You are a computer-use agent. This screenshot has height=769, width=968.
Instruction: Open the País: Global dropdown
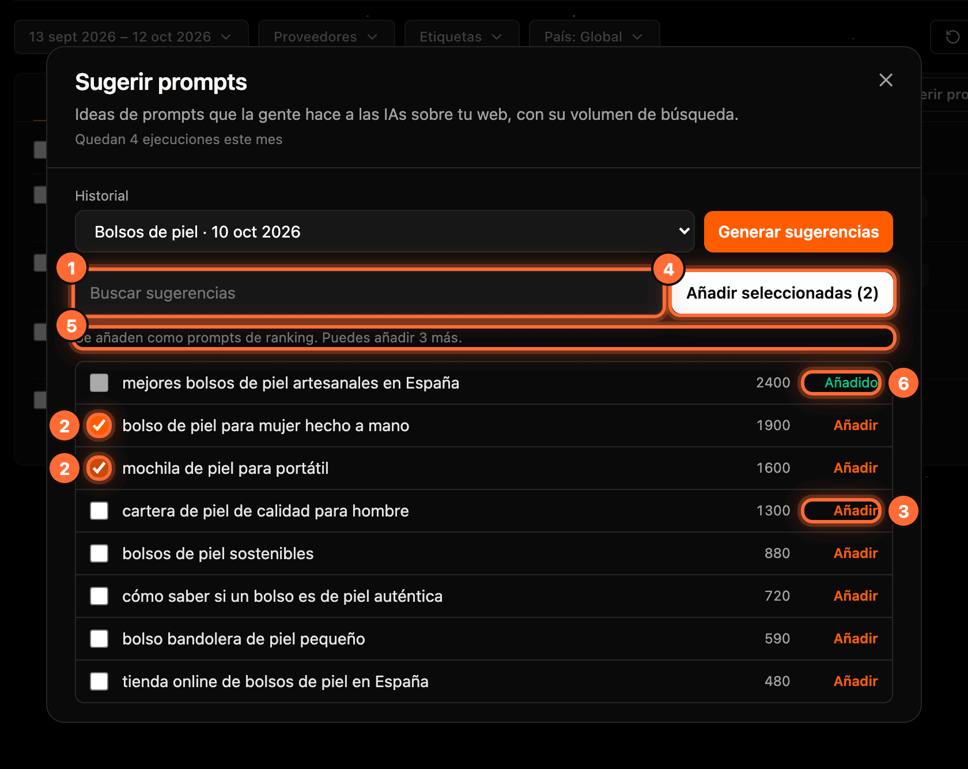point(594,37)
